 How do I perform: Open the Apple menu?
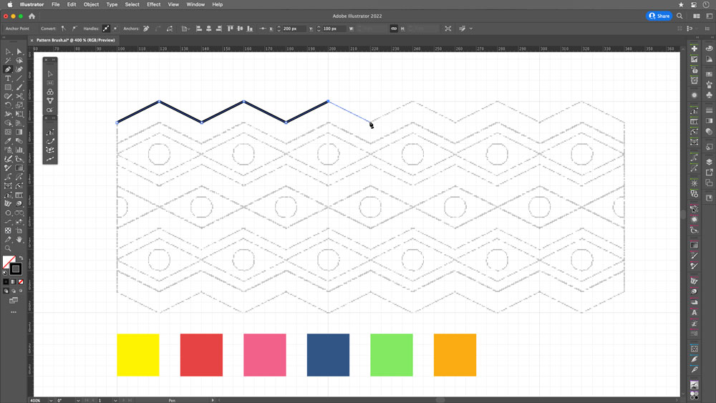(10, 4)
